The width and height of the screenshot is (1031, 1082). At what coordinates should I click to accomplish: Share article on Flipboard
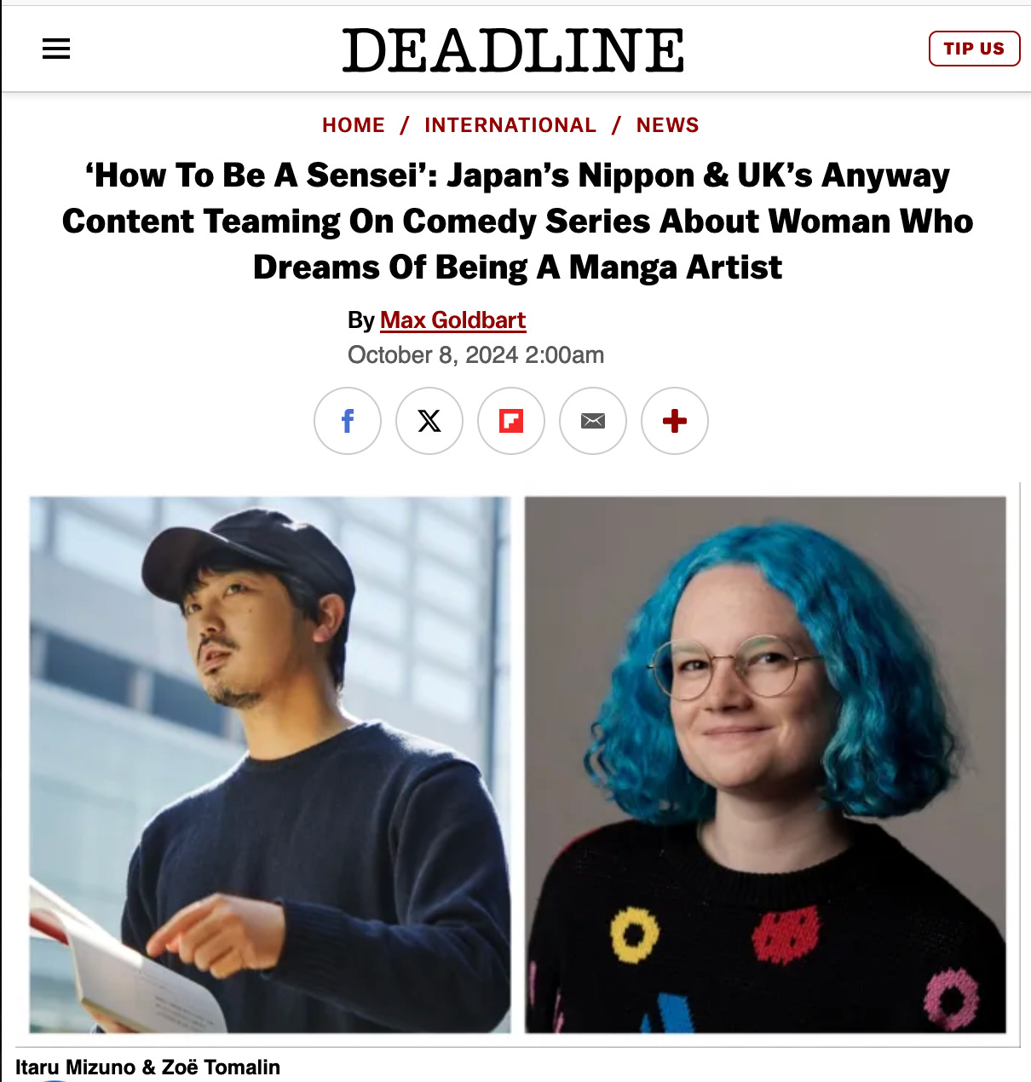(x=511, y=421)
